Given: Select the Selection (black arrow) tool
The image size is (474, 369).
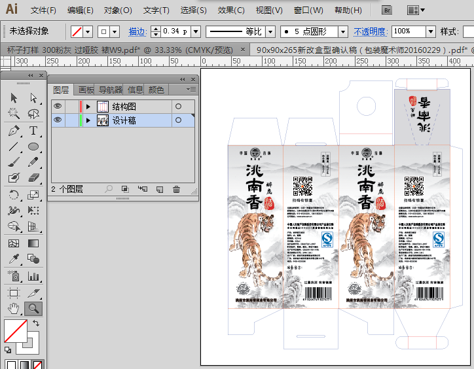Looking at the screenshot, I should [x=14, y=98].
